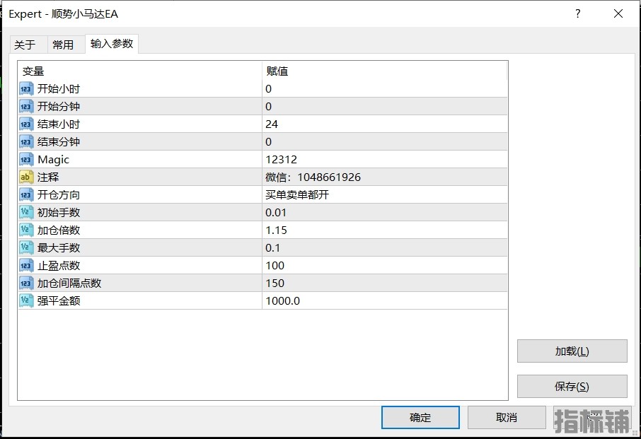Viewport: 641px width, 439px height.
Task: Cancel the dialog with 取消
Action: pyautogui.click(x=507, y=417)
